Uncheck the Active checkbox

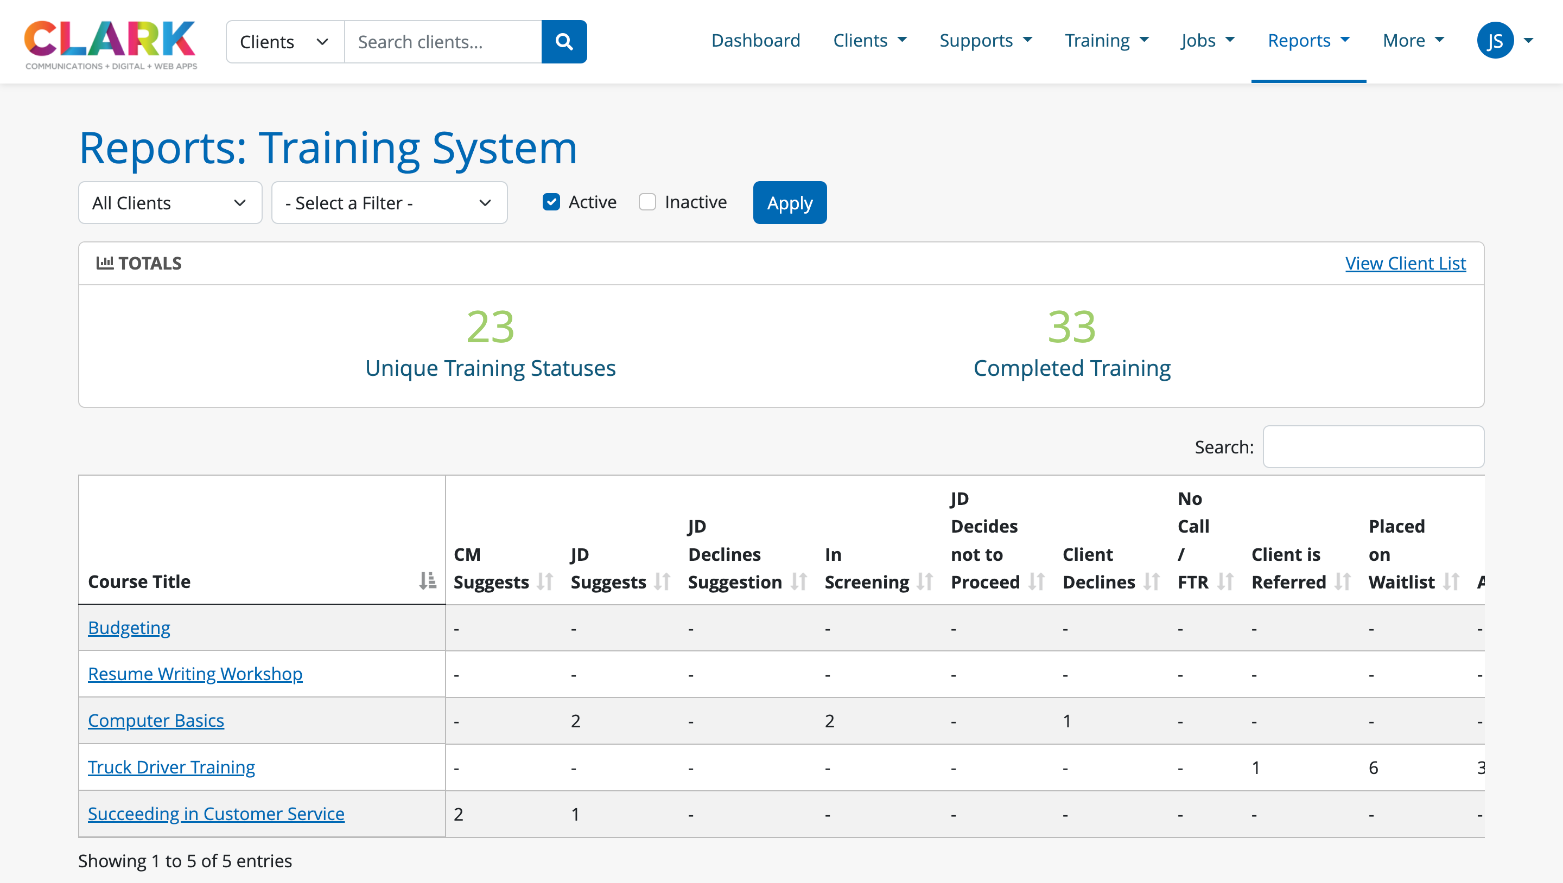click(x=551, y=202)
